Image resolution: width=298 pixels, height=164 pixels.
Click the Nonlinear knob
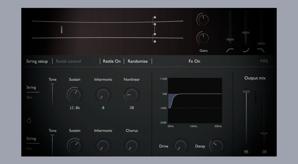[x=132, y=95]
